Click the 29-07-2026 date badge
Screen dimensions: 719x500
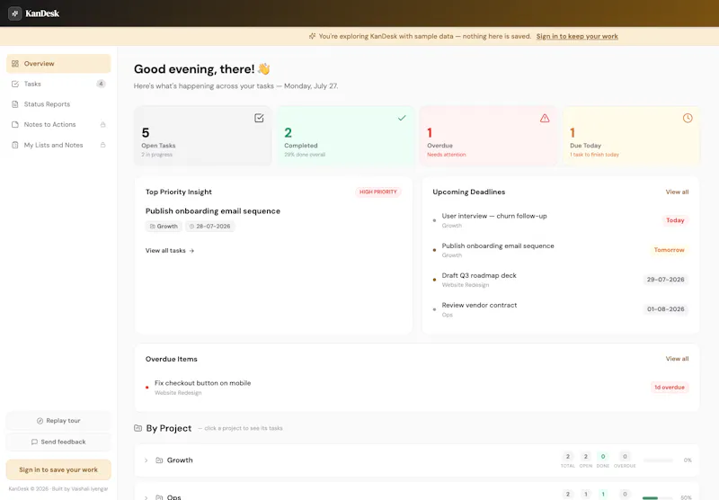tap(665, 280)
